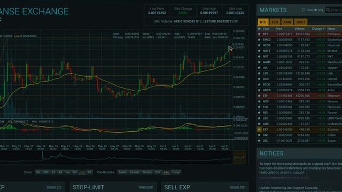This screenshot has height=192, width=342.
Task: Switch to the BTC markets tab
Action: pyautogui.click(x=263, y=22)
